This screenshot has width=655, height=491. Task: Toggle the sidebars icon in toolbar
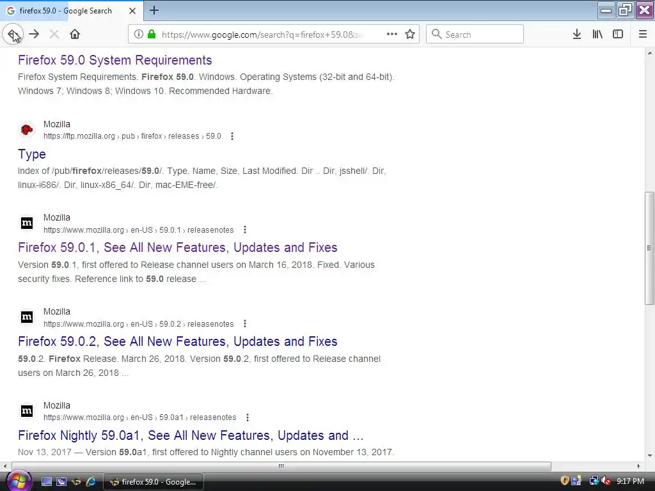[618, 35]
